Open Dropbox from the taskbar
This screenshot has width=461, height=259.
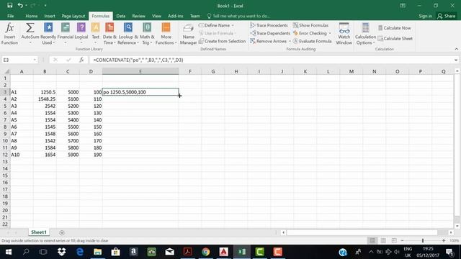point(62,252)
